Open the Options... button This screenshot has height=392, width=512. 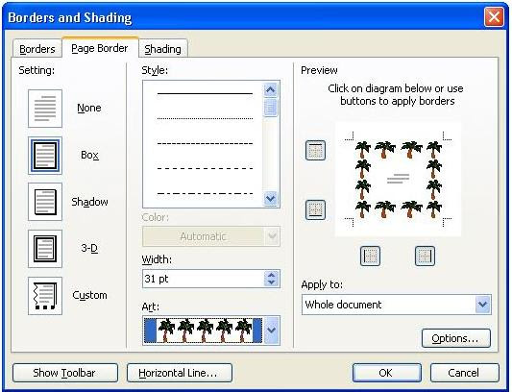[456, 338]
